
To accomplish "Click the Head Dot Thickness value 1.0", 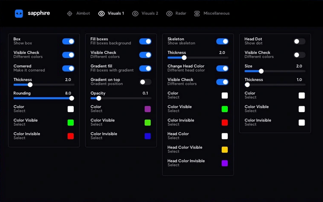I will (299, 80).
